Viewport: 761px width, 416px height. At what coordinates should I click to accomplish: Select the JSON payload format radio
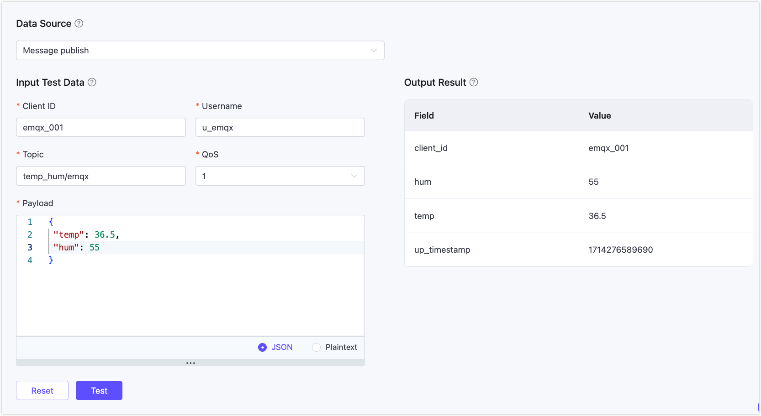point(262,348)
